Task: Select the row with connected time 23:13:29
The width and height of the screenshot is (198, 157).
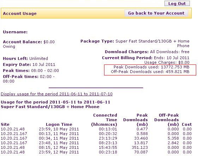Action: [96, 138]
